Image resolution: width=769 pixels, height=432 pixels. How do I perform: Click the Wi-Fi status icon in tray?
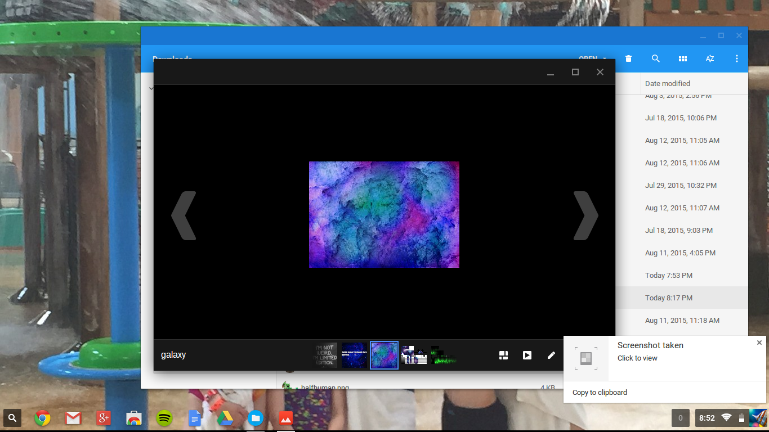(726, 417)
